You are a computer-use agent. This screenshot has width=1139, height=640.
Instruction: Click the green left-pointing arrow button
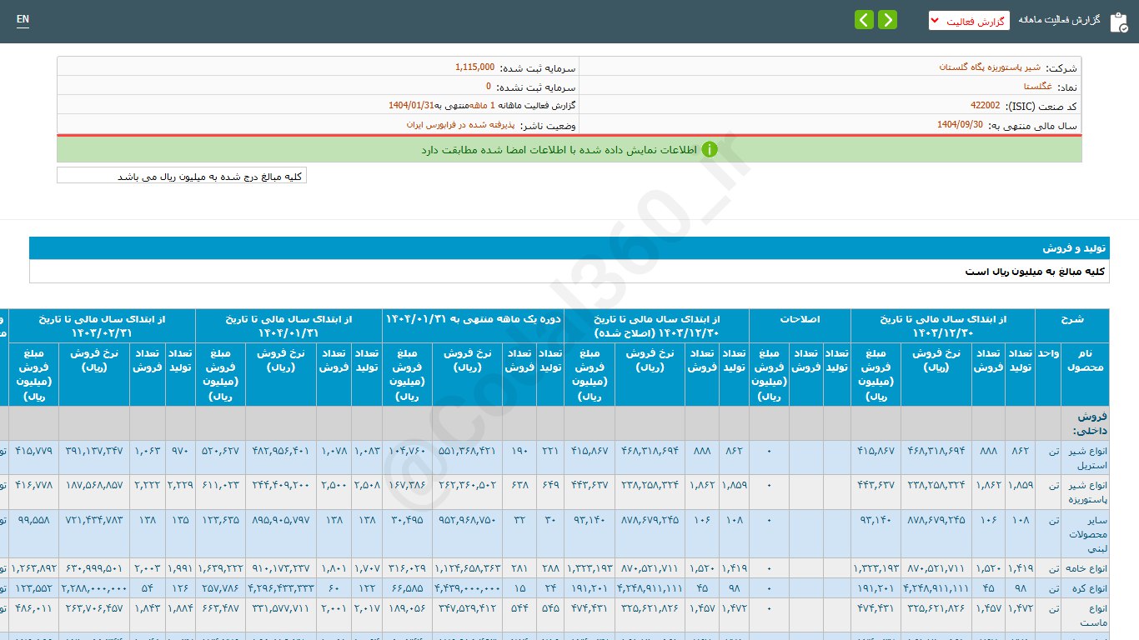(865, 20)
